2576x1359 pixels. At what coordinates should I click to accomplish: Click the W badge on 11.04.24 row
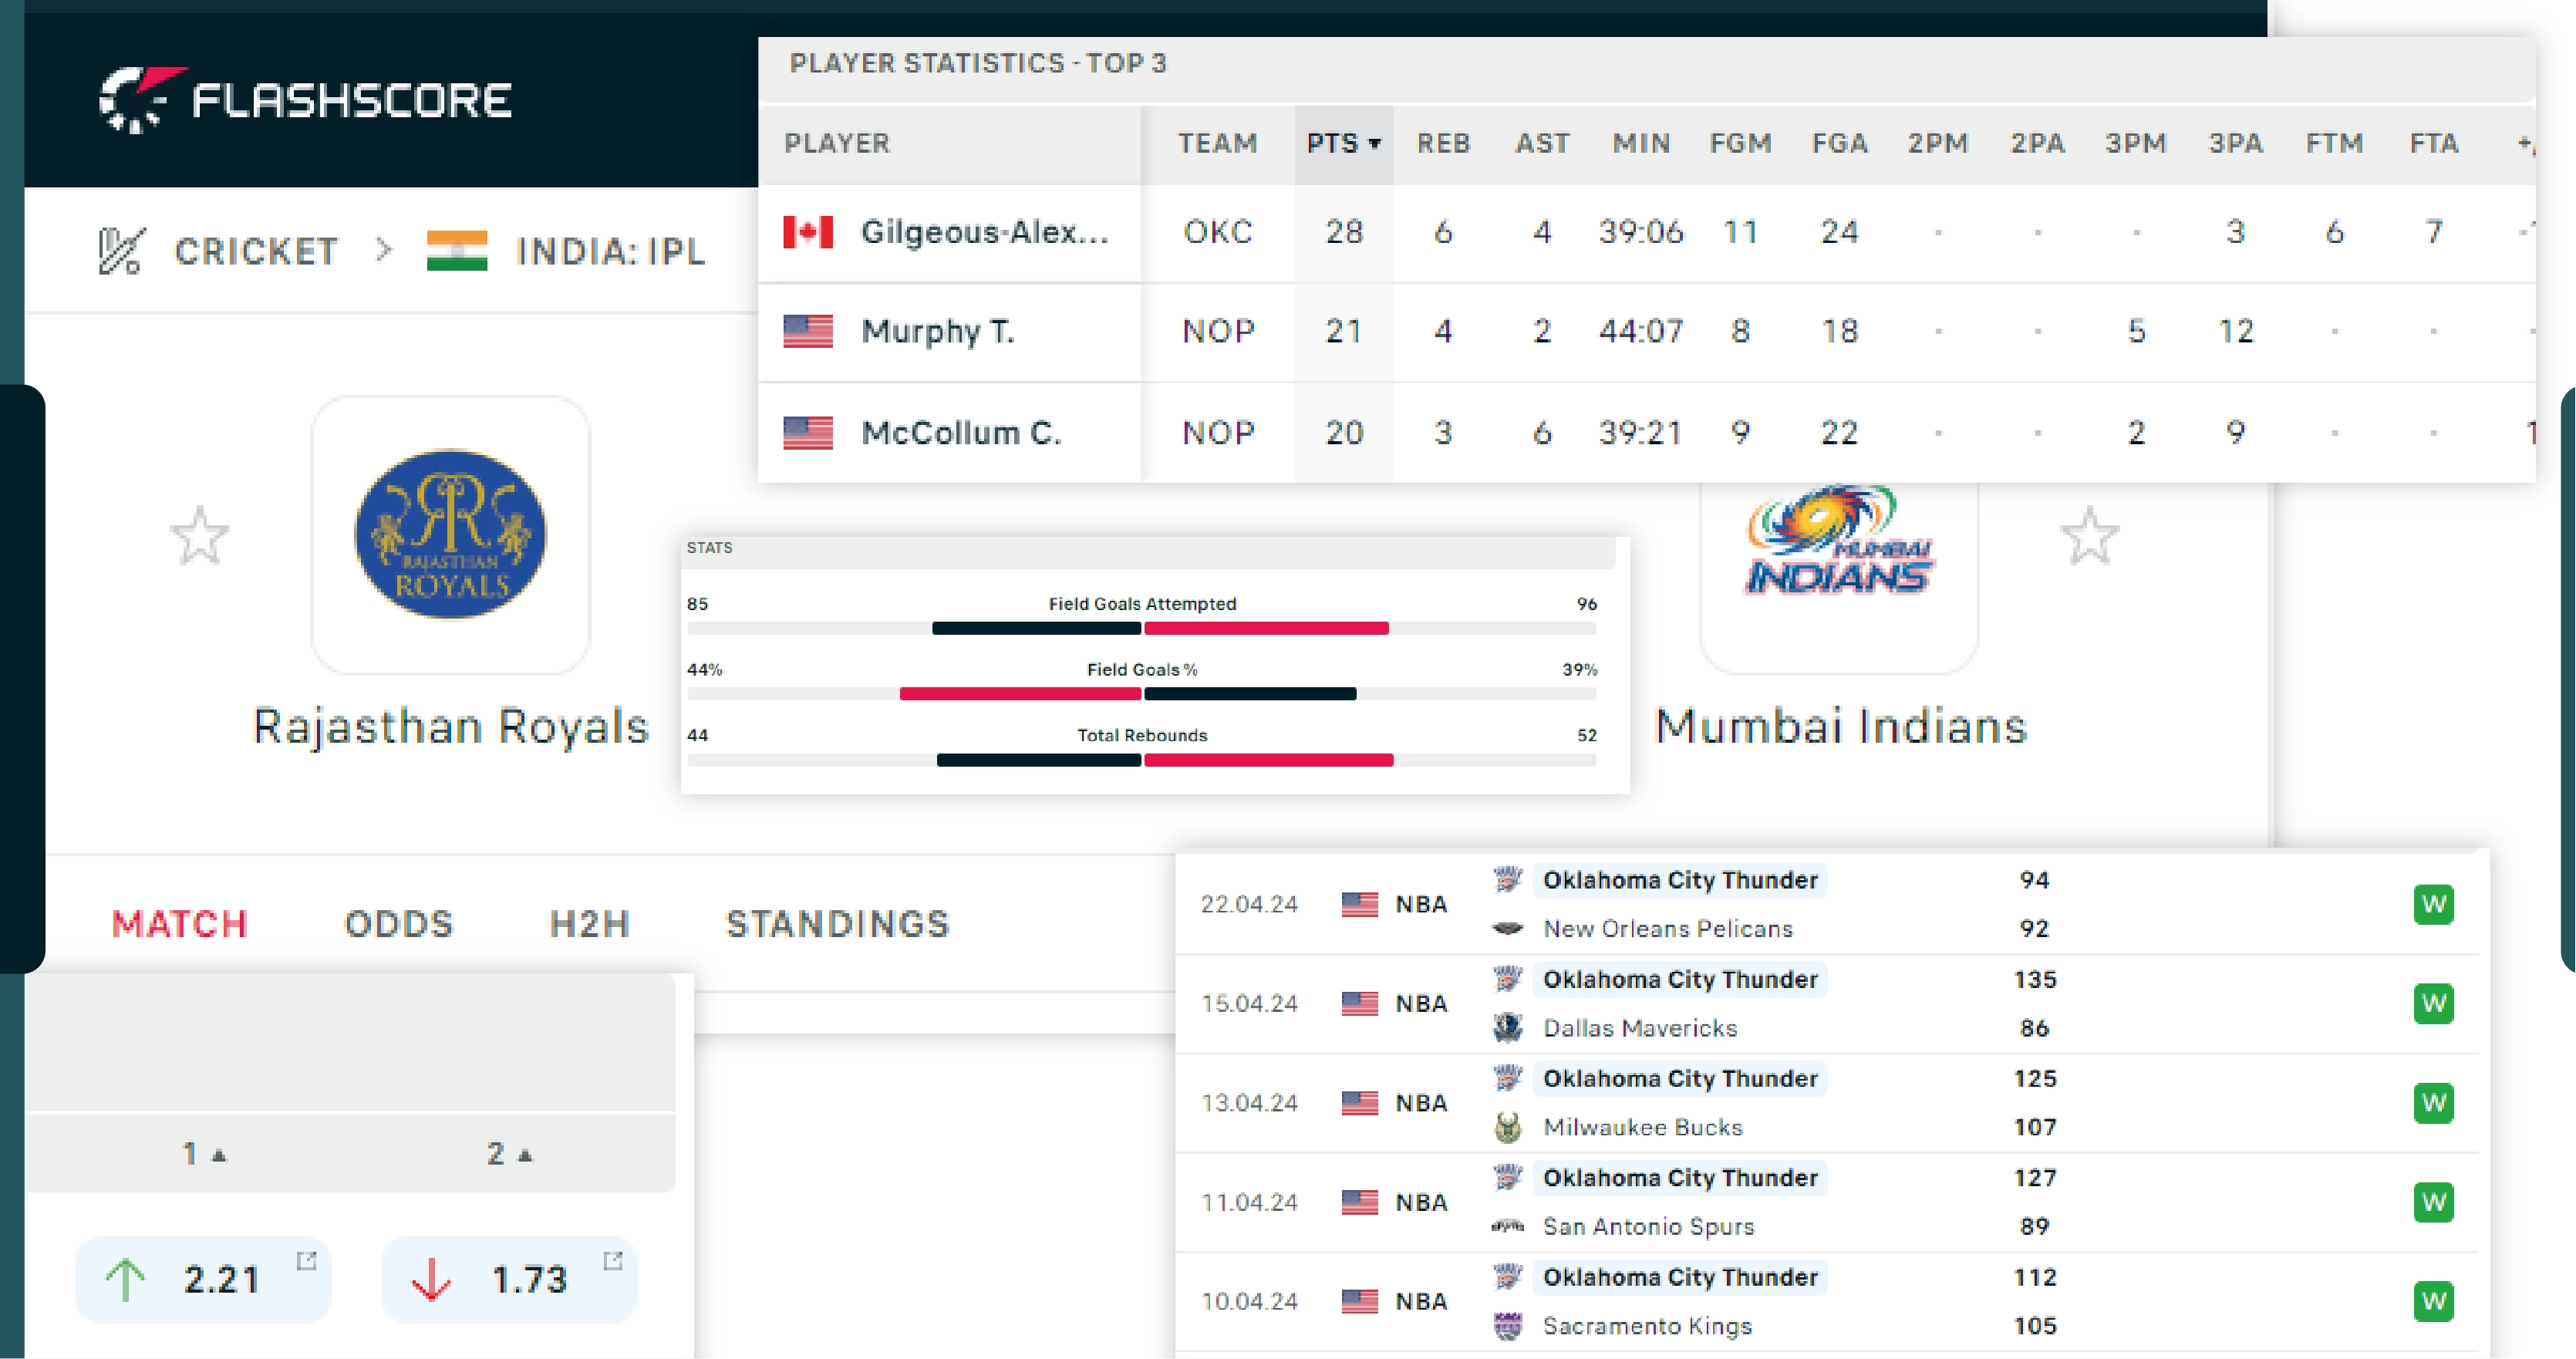click(x=2433, y=1202)
